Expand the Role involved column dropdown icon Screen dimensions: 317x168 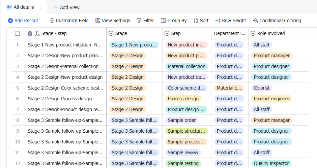click(253, 33)
